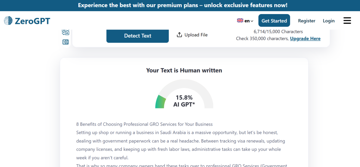The height and width of the screenshot is (167, 360).
Task: Open the Register page
Action: pyautogui.click(x=307, y=21)
